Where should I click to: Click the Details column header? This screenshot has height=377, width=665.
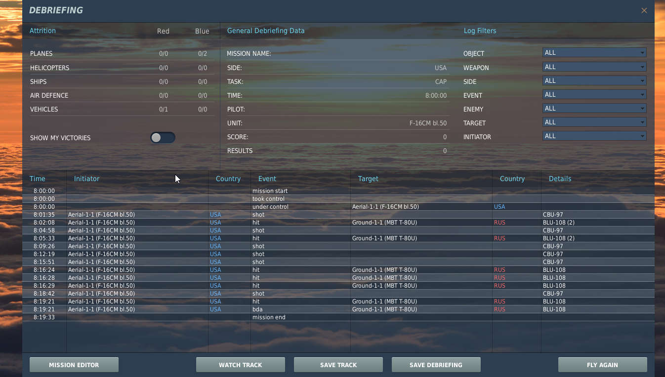pos(560,179)
